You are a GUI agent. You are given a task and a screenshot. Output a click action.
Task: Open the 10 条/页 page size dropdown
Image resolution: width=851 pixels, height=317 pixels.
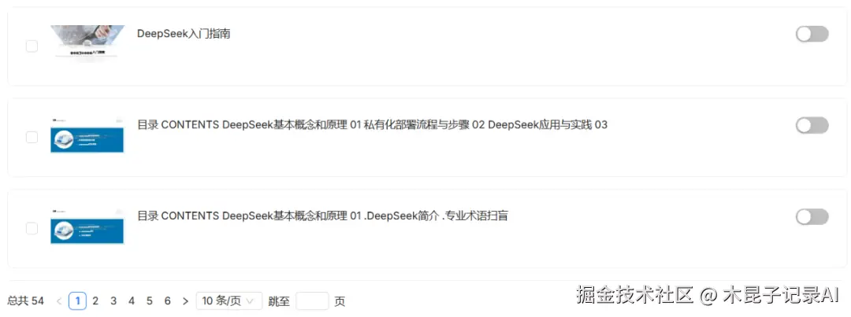pyautogui.click(x=229, y=300)
